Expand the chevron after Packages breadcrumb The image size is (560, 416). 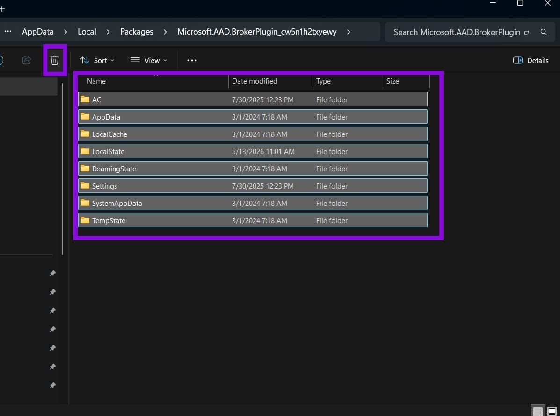coord(165,32)
